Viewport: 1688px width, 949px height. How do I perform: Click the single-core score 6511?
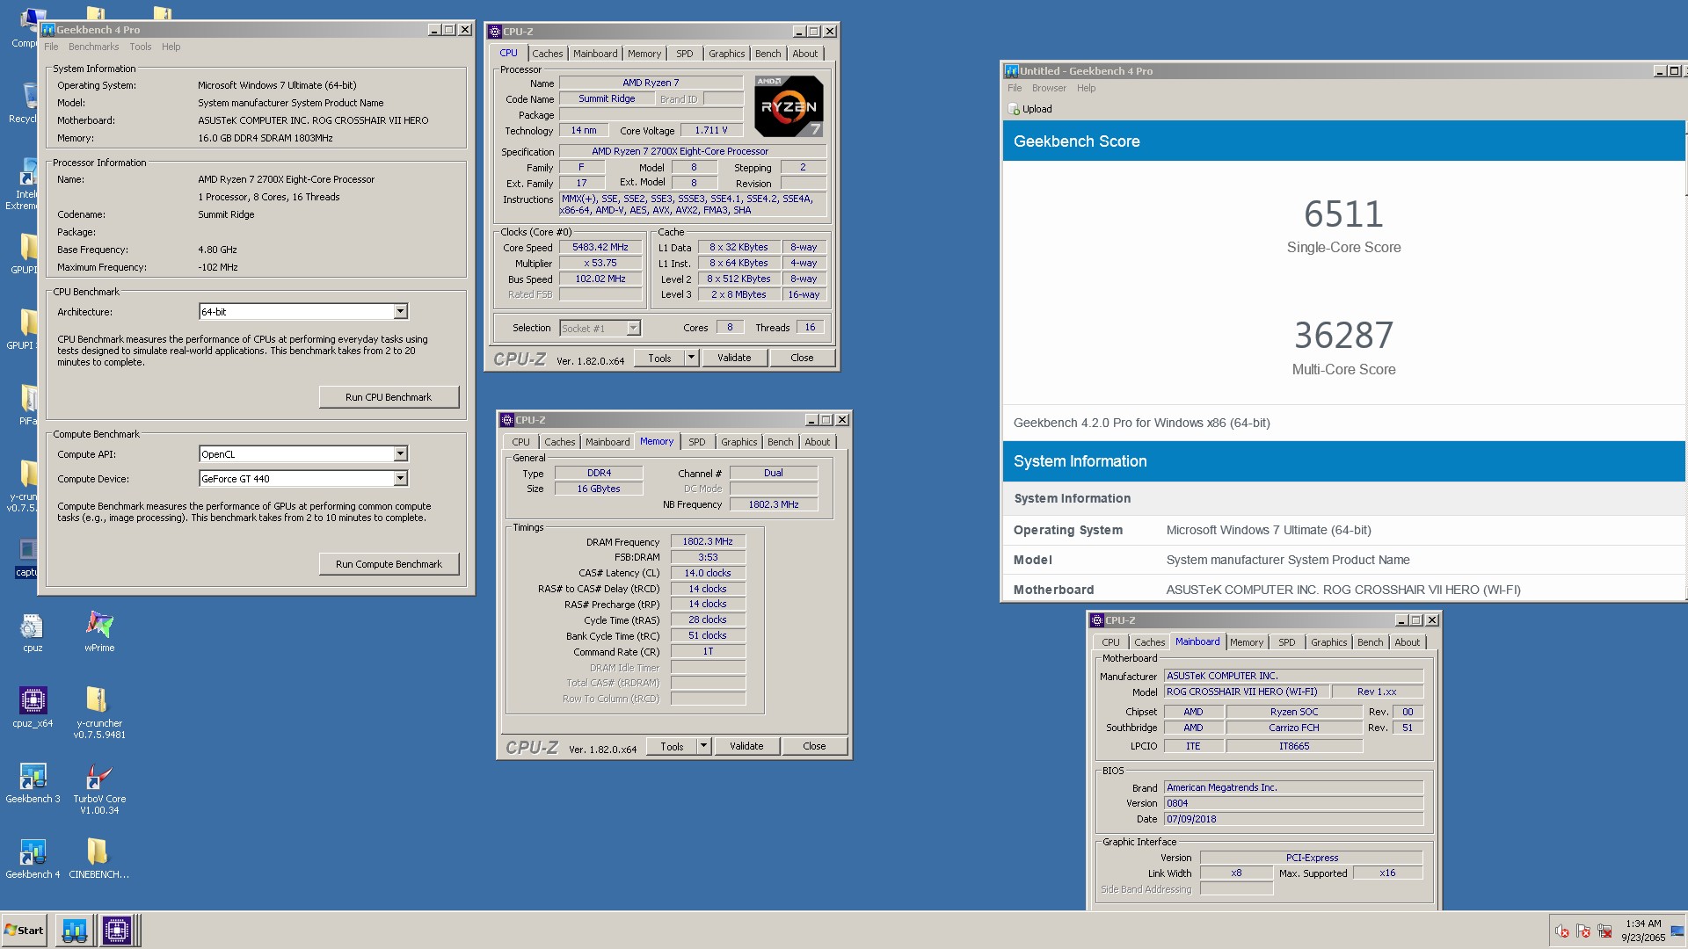(1343, 214)
